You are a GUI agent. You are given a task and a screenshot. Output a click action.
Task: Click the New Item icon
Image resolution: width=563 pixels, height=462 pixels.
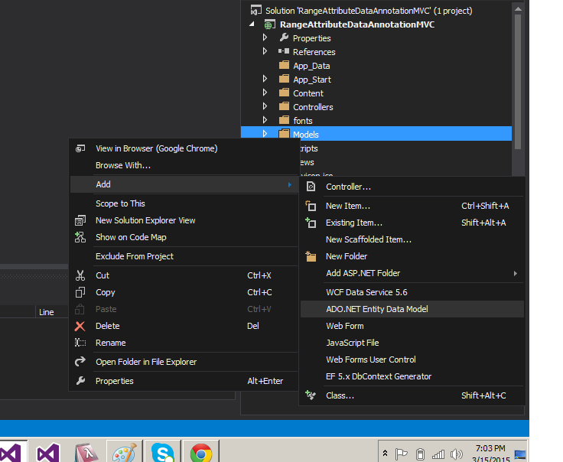tap(311, 206)
